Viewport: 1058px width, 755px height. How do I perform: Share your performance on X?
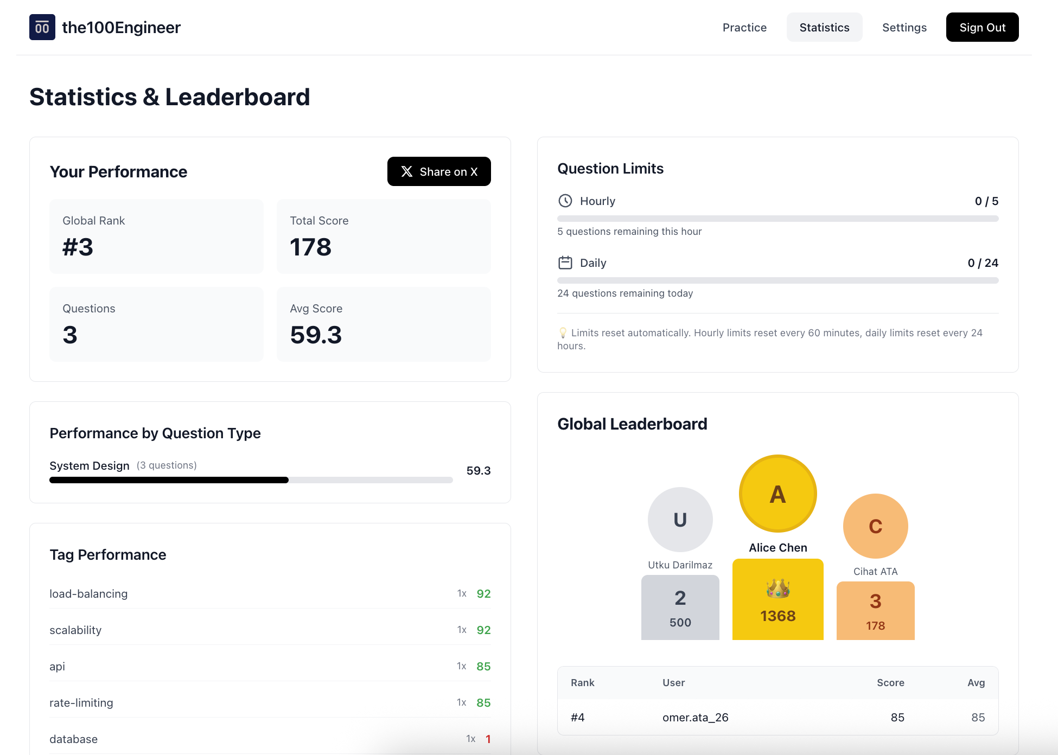pos(439,171)
